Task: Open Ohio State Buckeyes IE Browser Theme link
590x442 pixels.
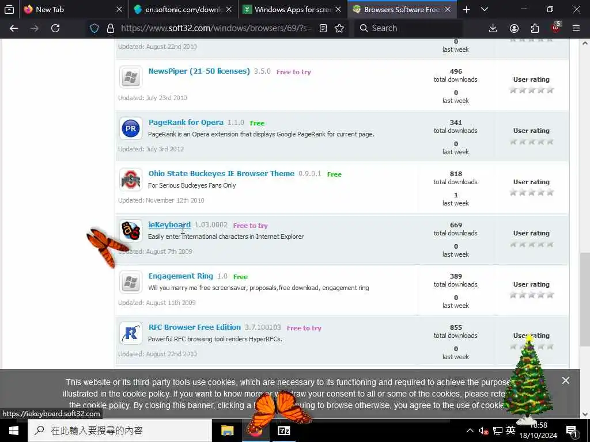Action: tap(221, 173)
